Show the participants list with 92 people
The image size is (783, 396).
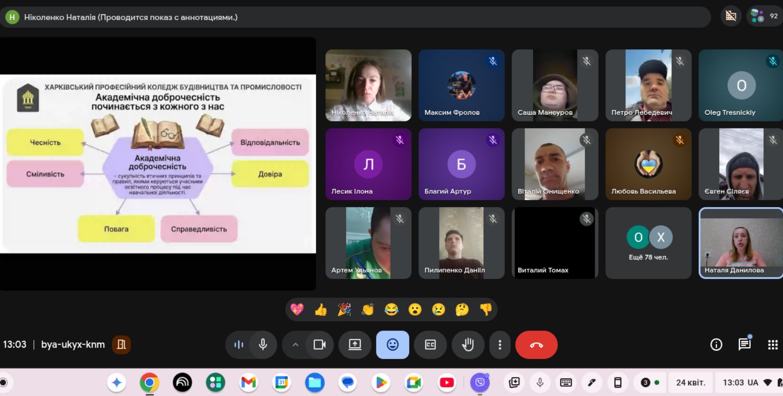point(764,16)
